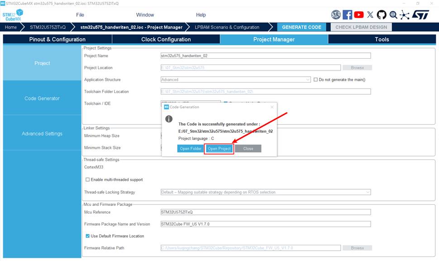Click the globe search icon

pos(393,14)
